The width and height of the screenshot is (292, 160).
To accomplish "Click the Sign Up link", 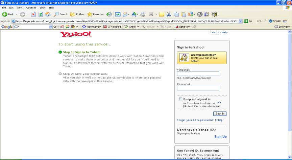I will point(220,136).
